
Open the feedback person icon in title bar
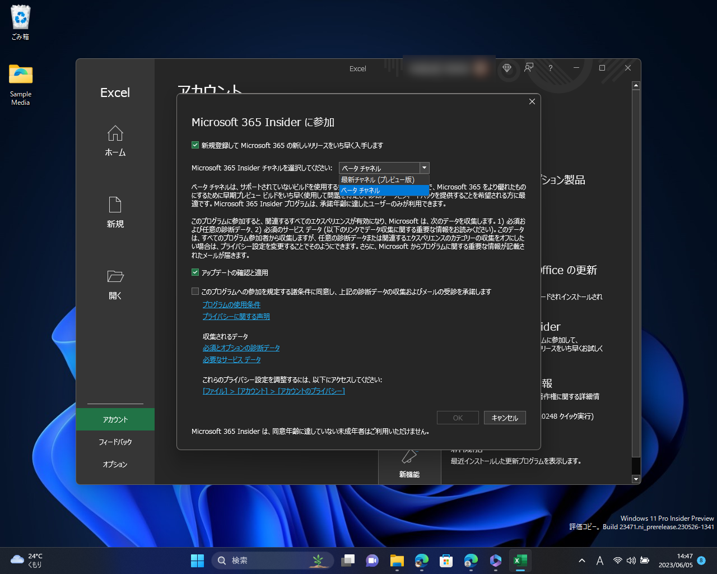[528, 68]
